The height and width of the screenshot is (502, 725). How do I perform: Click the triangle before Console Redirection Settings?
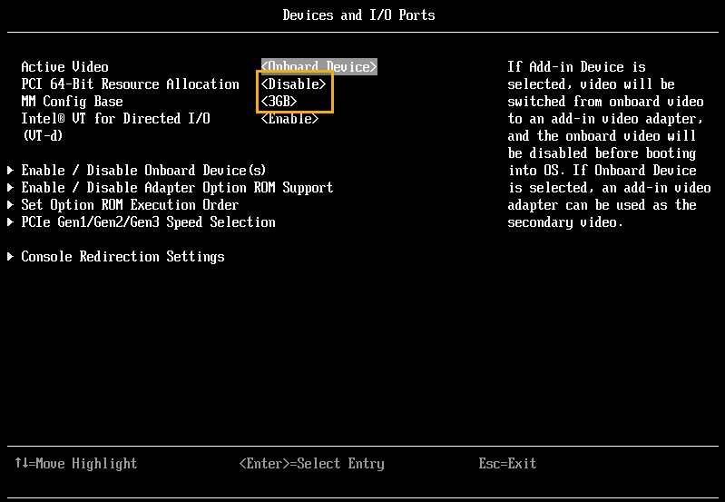(11, 257)
